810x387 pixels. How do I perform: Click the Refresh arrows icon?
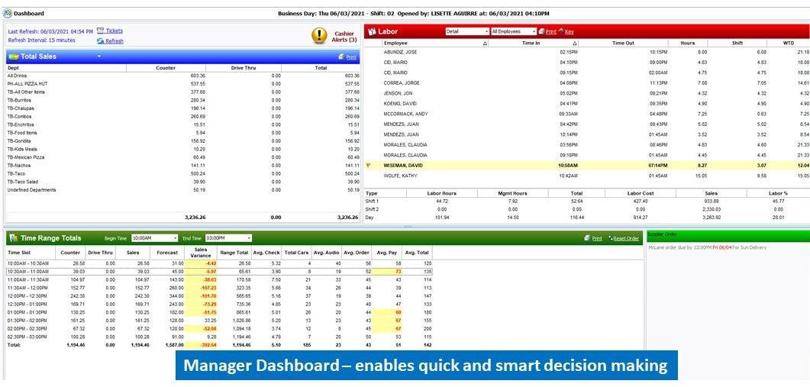coord(100,41)
